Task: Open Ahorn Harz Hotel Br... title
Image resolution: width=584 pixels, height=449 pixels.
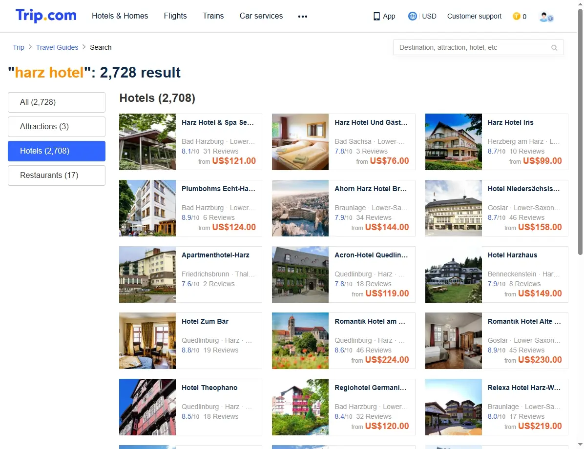Action: [371, 189]
